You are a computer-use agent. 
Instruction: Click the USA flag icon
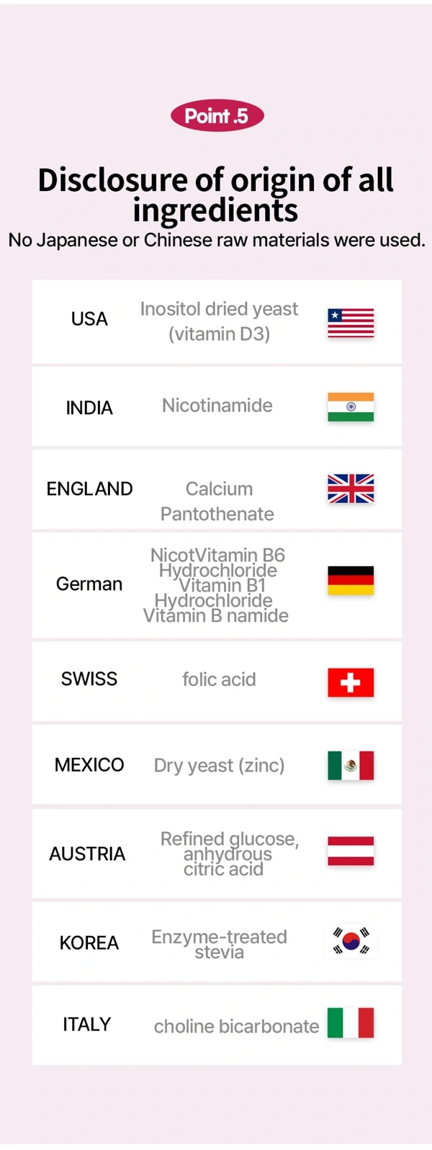[351, 323]
